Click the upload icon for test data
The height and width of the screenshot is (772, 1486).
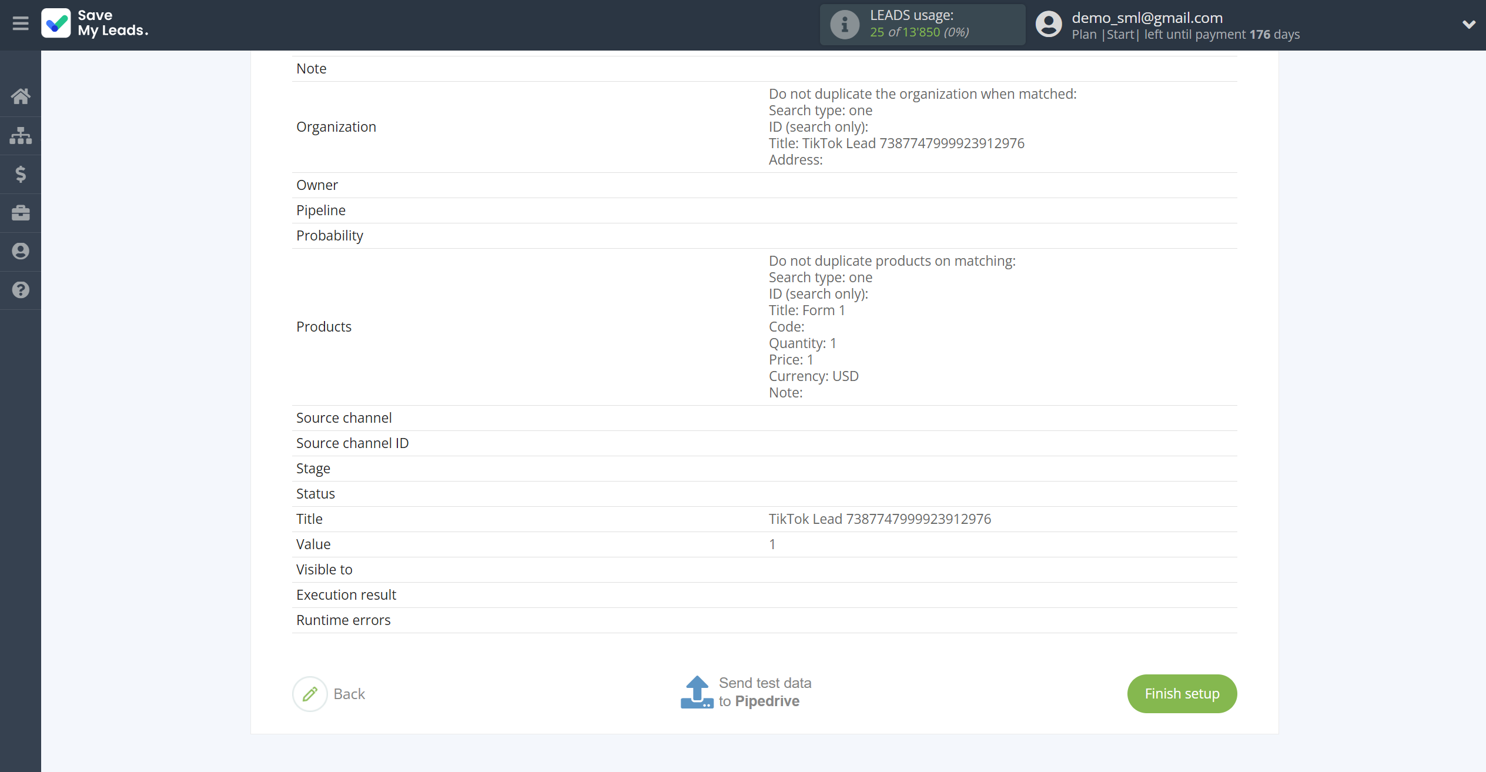pos(697,692)
